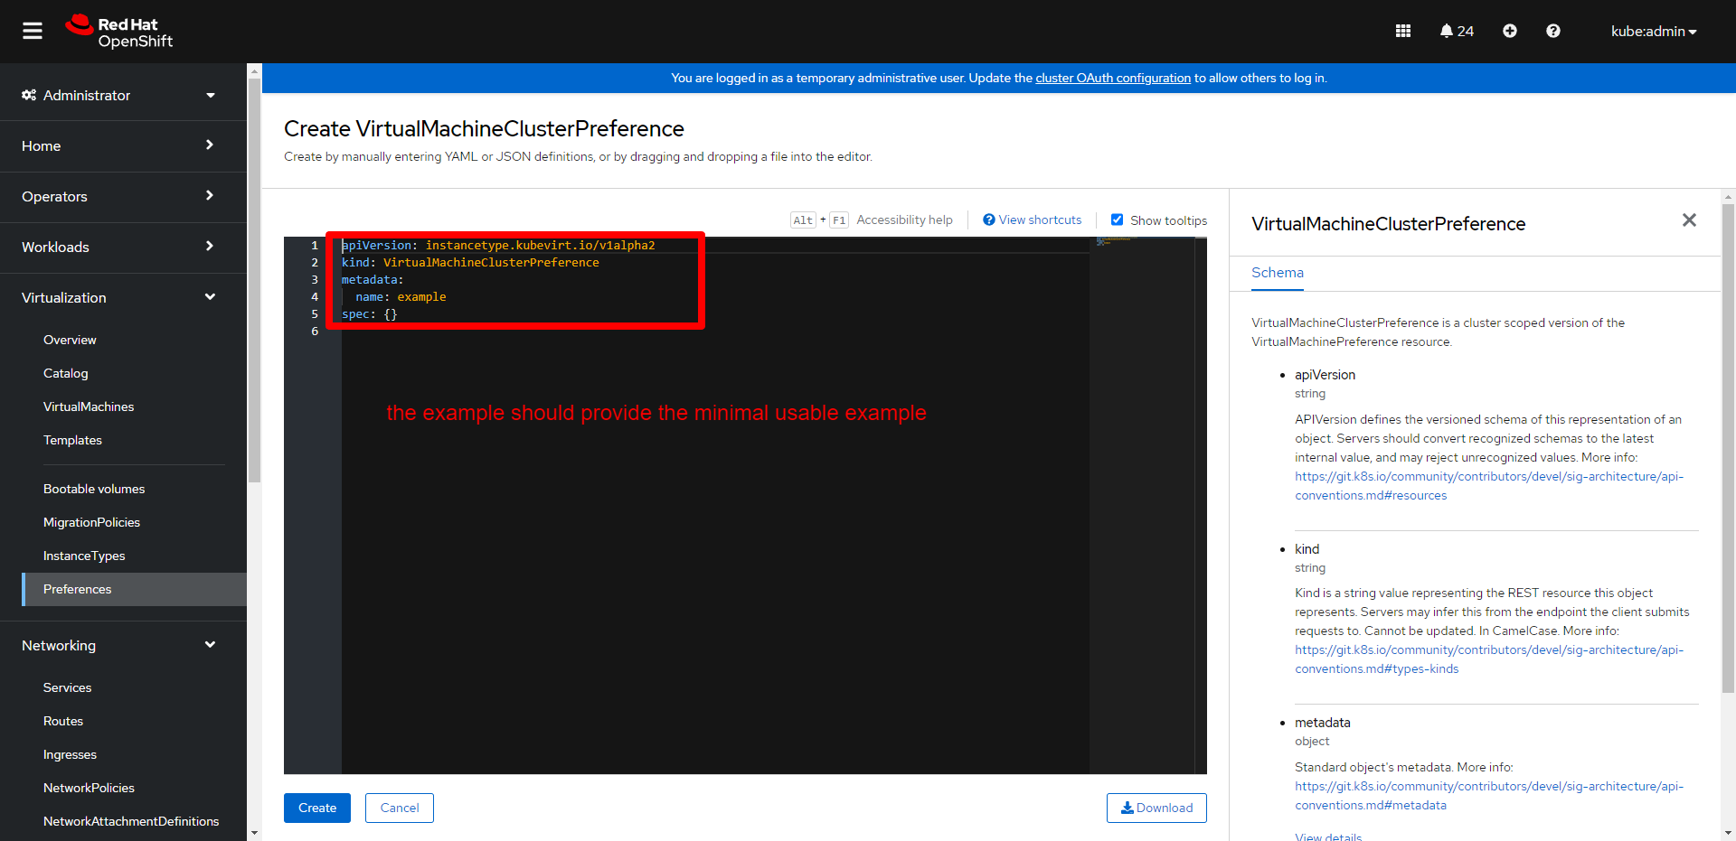Open api-conventions.md#types-kinds link

[x=1489, y=659]
